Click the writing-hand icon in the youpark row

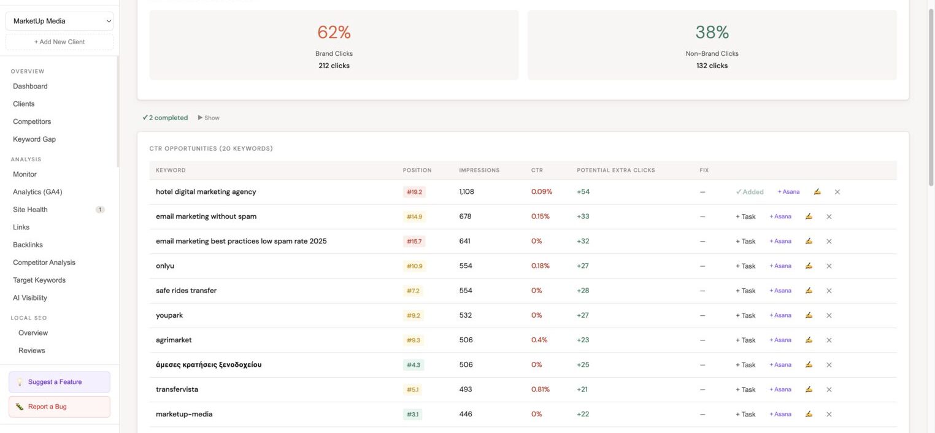(x=809, y=315)
